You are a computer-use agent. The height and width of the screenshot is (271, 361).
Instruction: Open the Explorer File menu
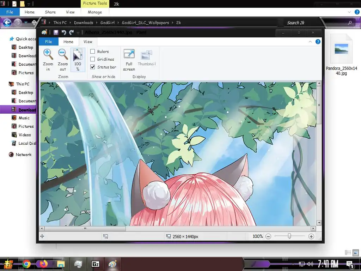[10, 12]
